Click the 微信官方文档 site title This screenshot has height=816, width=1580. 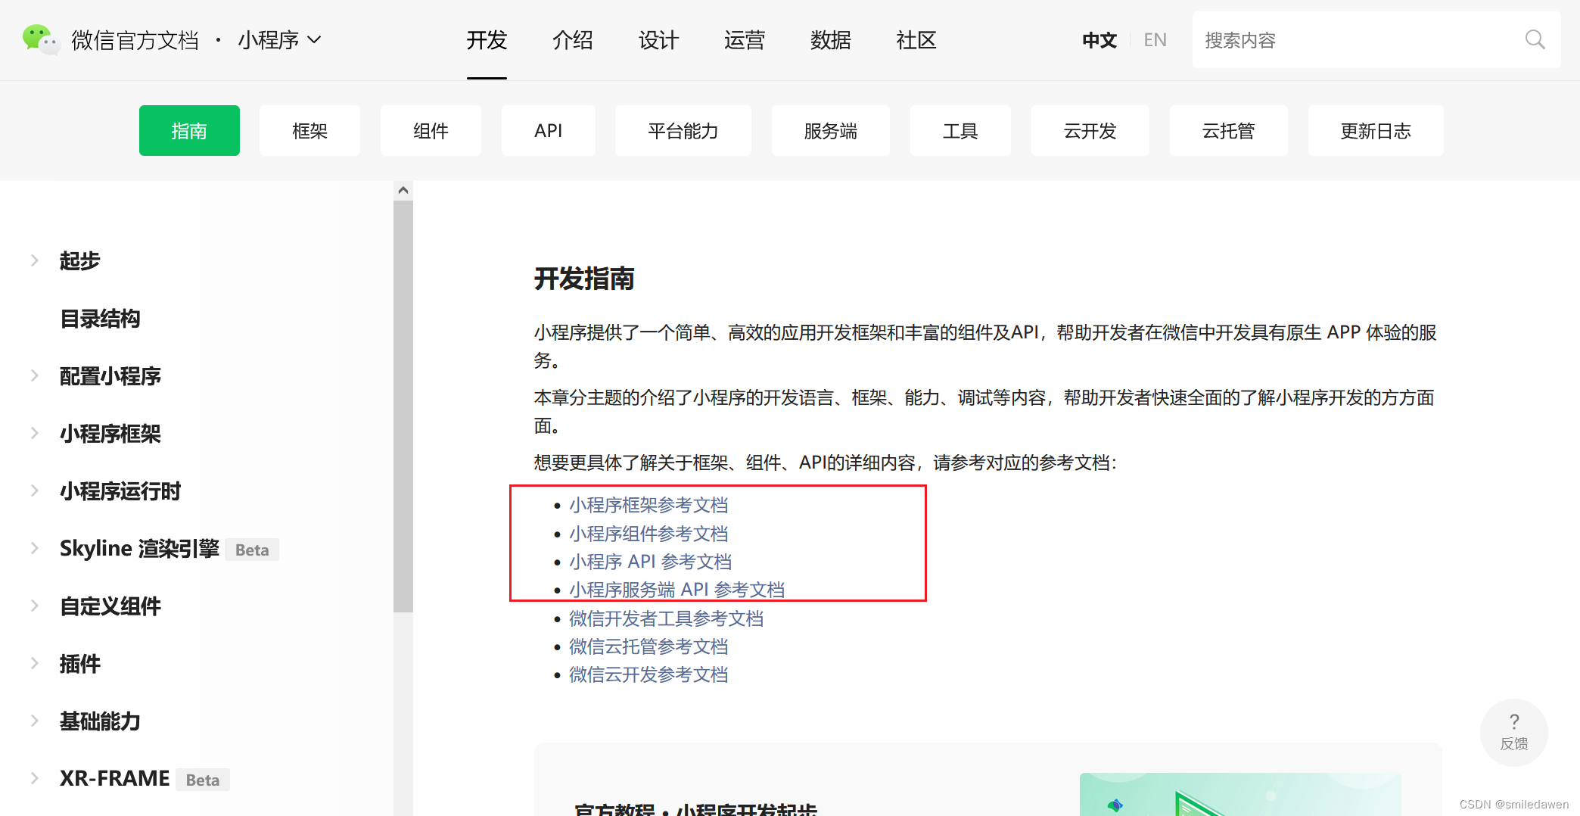(135, 39)
